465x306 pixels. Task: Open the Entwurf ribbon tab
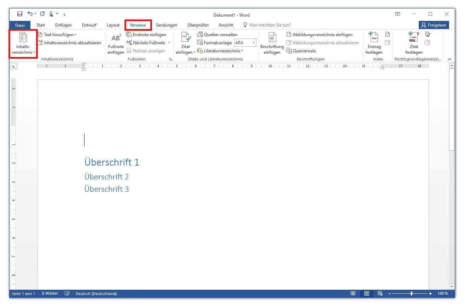[x=89, y=25]
